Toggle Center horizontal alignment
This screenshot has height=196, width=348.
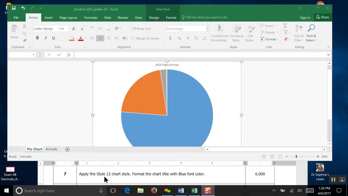pos(100,38)
